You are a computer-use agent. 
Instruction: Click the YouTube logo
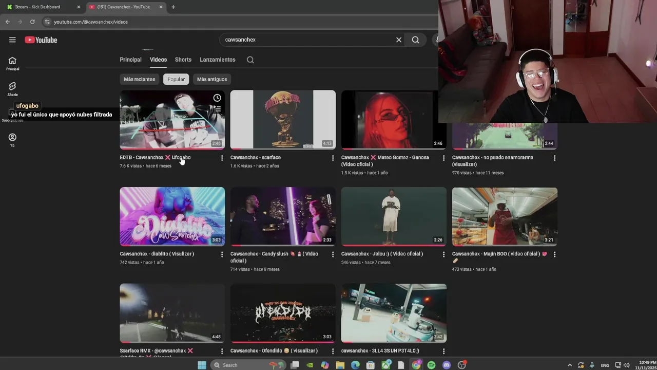point(41,40)
